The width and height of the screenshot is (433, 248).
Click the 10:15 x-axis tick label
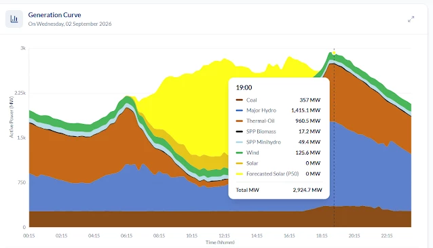click(x=191, y=236)
